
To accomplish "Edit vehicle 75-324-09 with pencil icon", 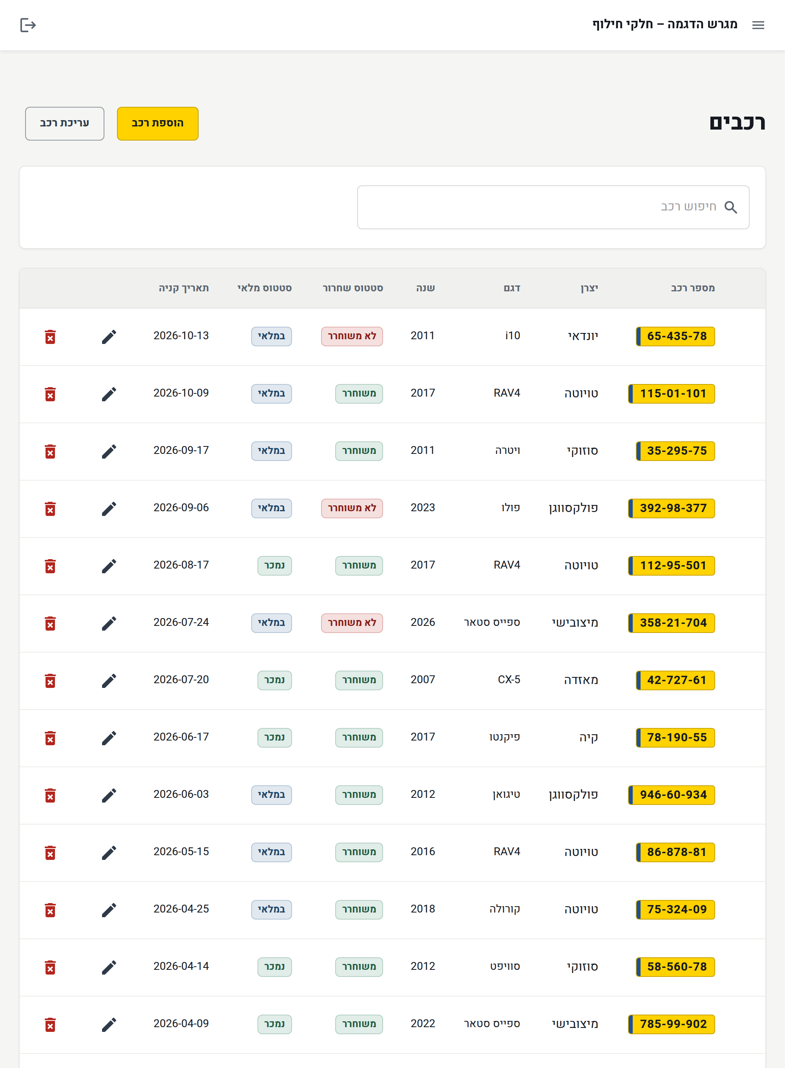I will pyautogui.click(x=109, y=910).
